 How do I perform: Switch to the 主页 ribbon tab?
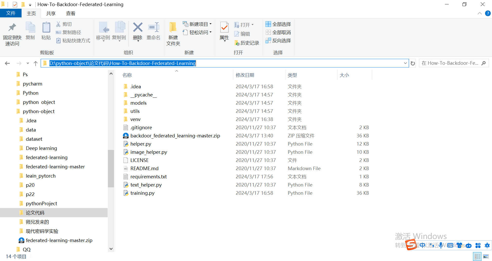[x=31, y=13]
